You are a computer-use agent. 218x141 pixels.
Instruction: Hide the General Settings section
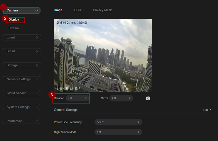pos(207,110)
